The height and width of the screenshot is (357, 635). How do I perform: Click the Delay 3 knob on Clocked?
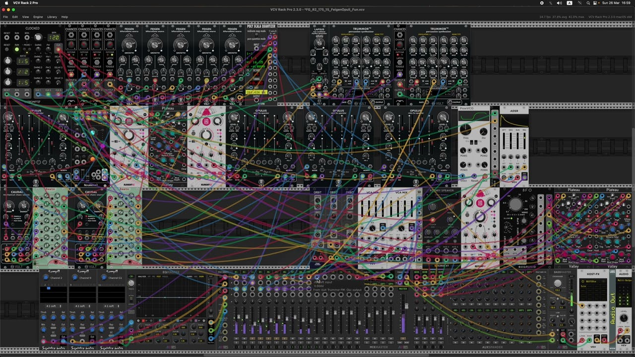(x=59, y=82)
